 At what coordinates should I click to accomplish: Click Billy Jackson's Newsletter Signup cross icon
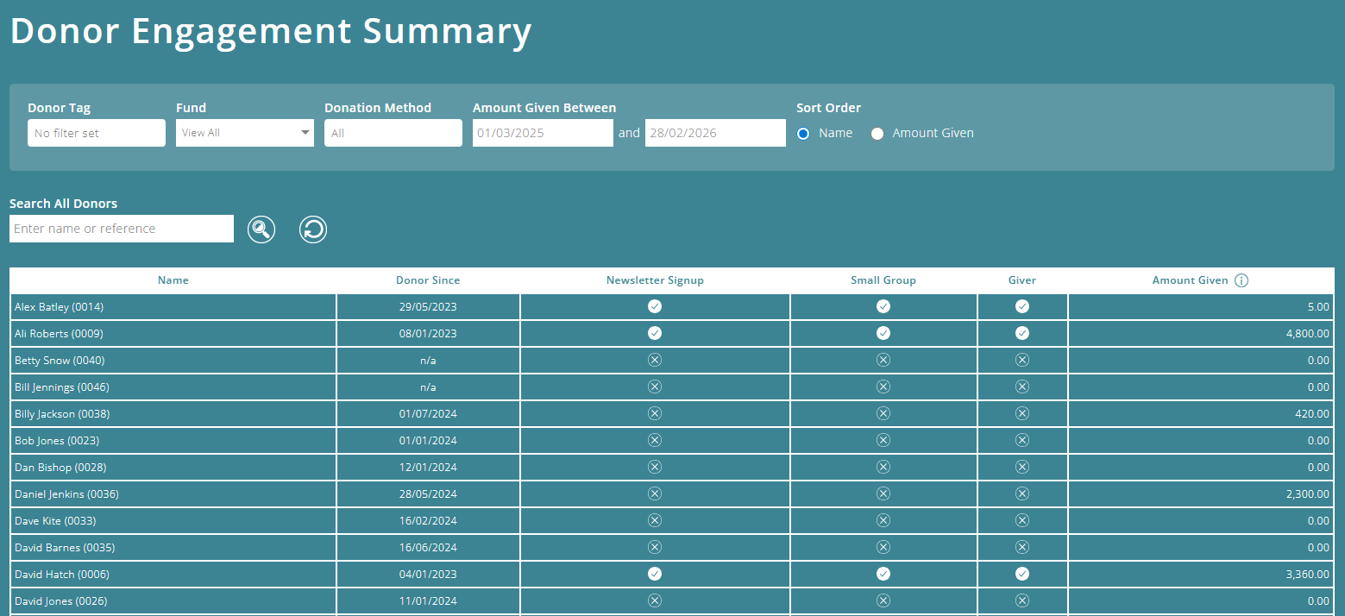click(655, 413)
